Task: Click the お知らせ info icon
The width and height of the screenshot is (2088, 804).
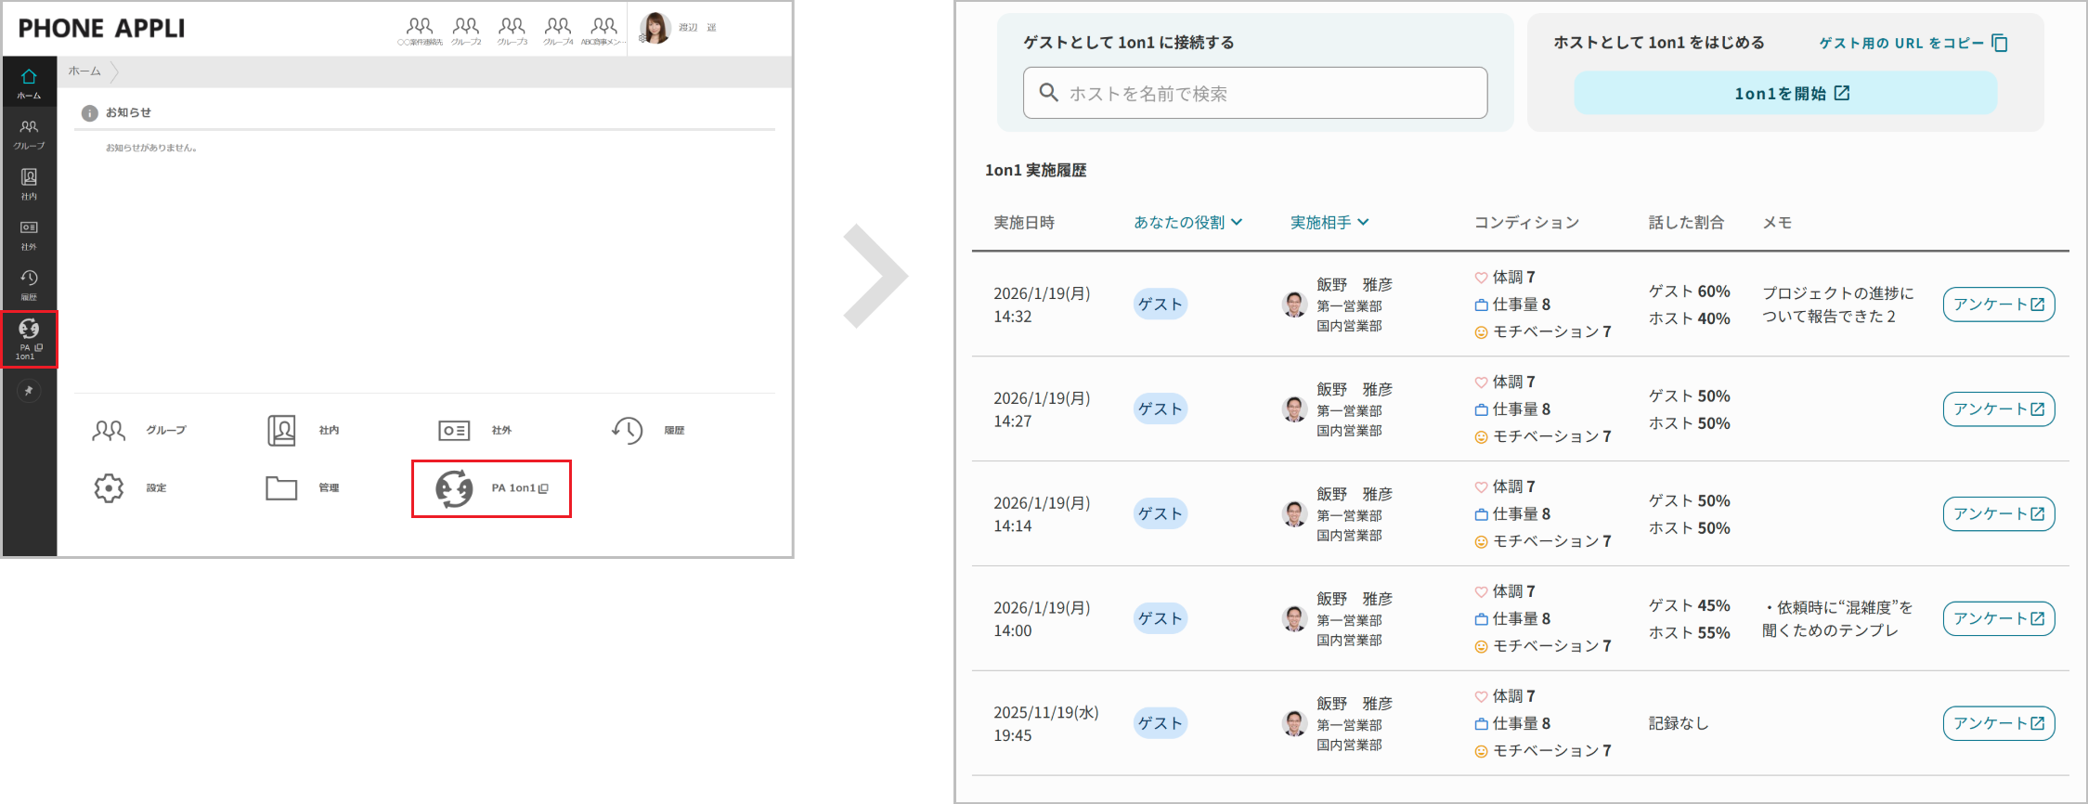Action: pos(90,113)
